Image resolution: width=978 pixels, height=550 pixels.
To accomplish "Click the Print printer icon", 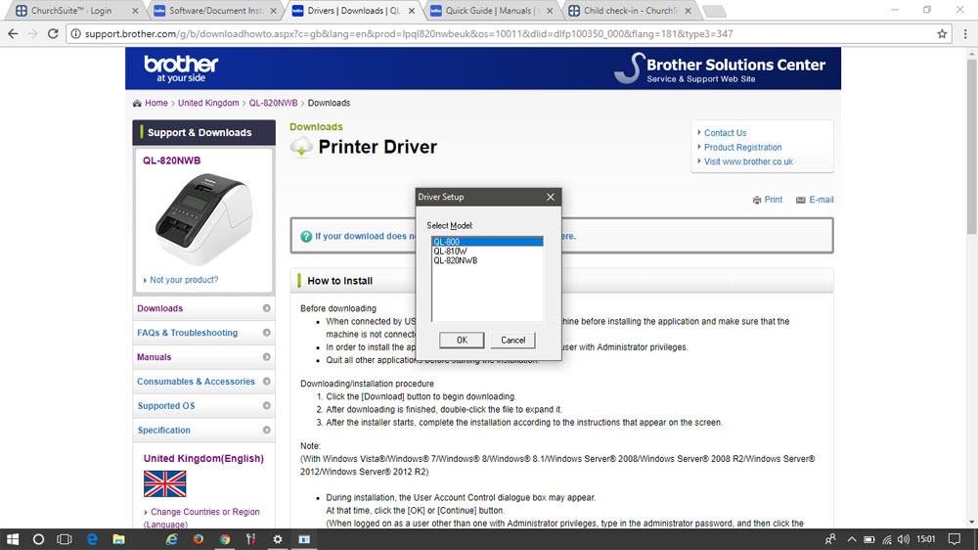I will coord(757,200).
